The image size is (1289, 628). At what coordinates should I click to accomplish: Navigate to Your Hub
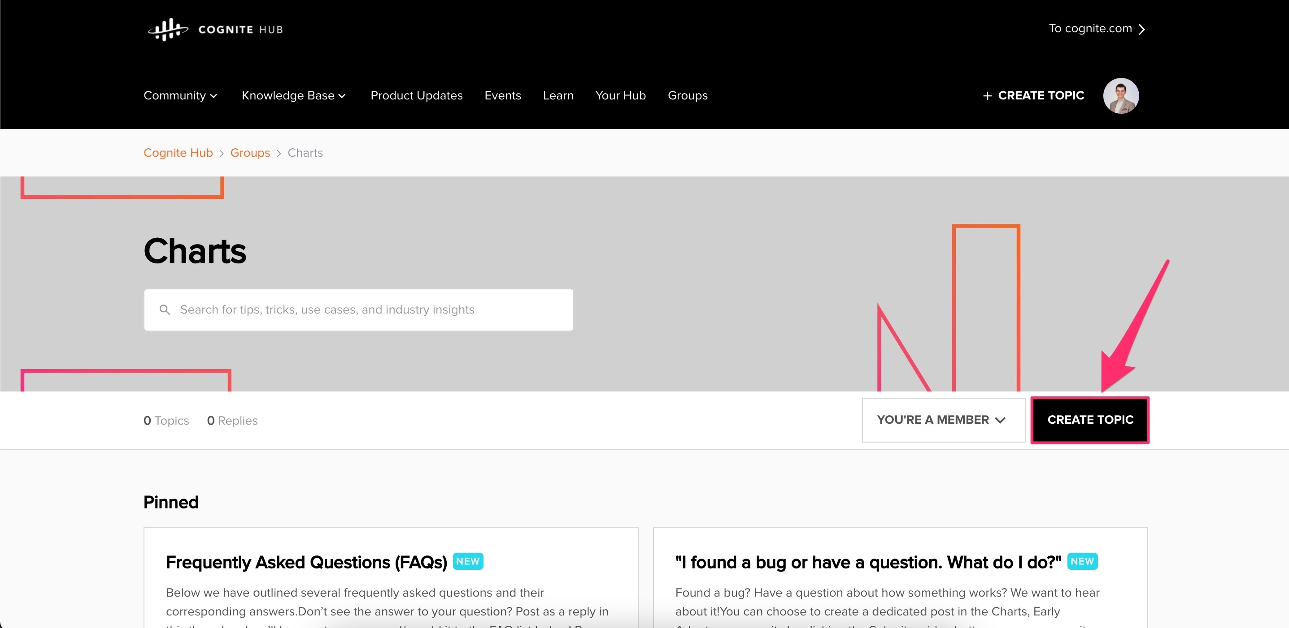tap(620, 95)
